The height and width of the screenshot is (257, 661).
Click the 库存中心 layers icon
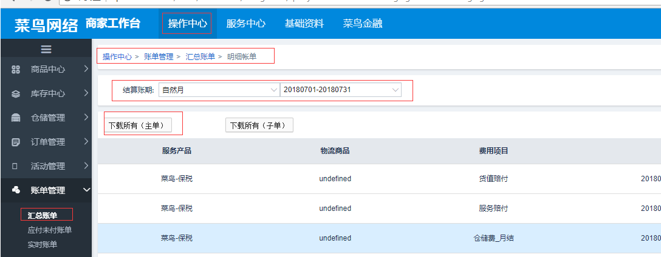tap(16, 94)
